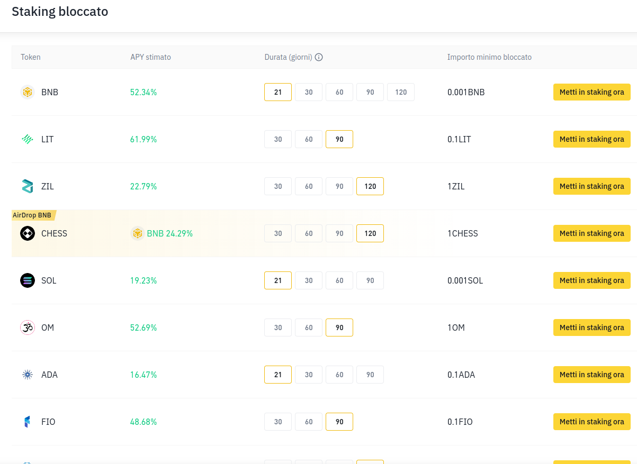
Task: Select 60 days duration for FIO
Action: pos(309,422)
